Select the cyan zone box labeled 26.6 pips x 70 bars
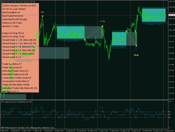This screenshot has height=132, width=175. tap(154, 15)
